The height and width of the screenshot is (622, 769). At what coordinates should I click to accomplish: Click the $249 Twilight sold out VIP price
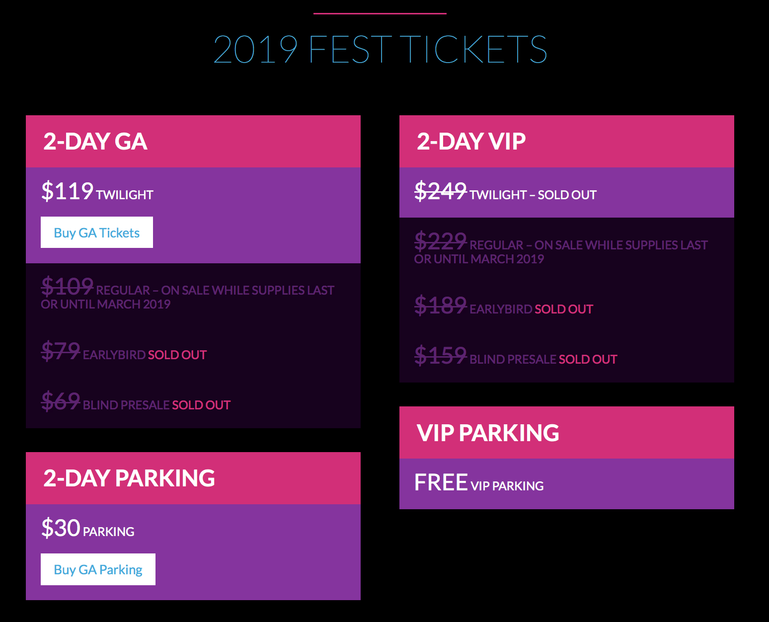tap(506, 191)
